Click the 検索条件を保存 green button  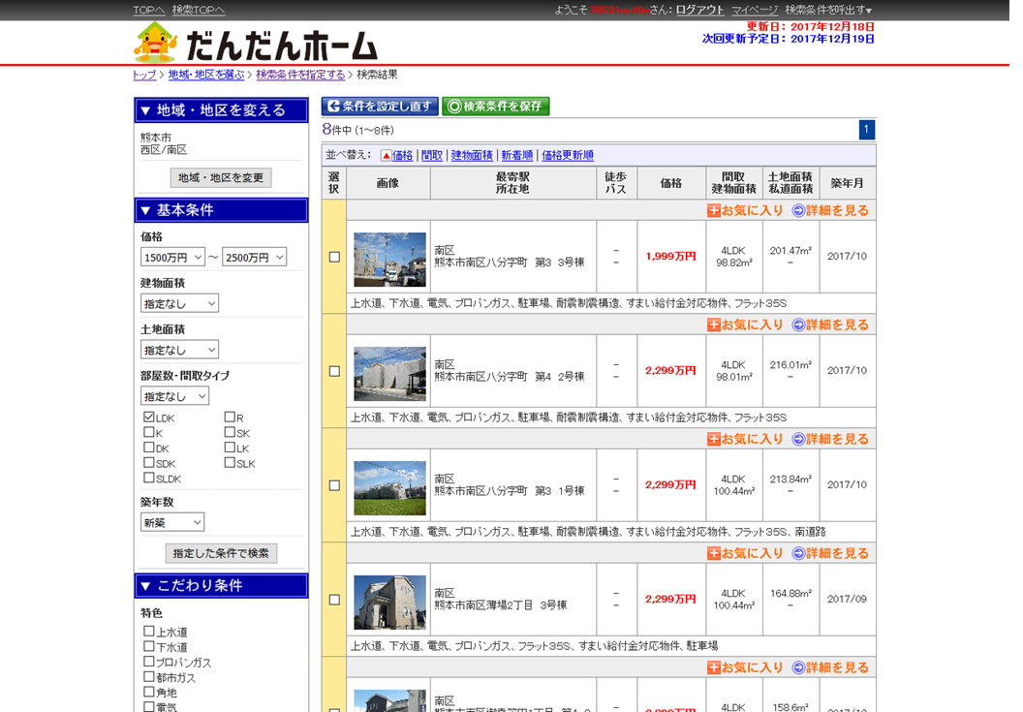tap(495, 107)
